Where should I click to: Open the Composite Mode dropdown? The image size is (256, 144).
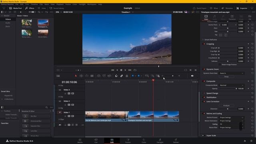coord(231,85)
